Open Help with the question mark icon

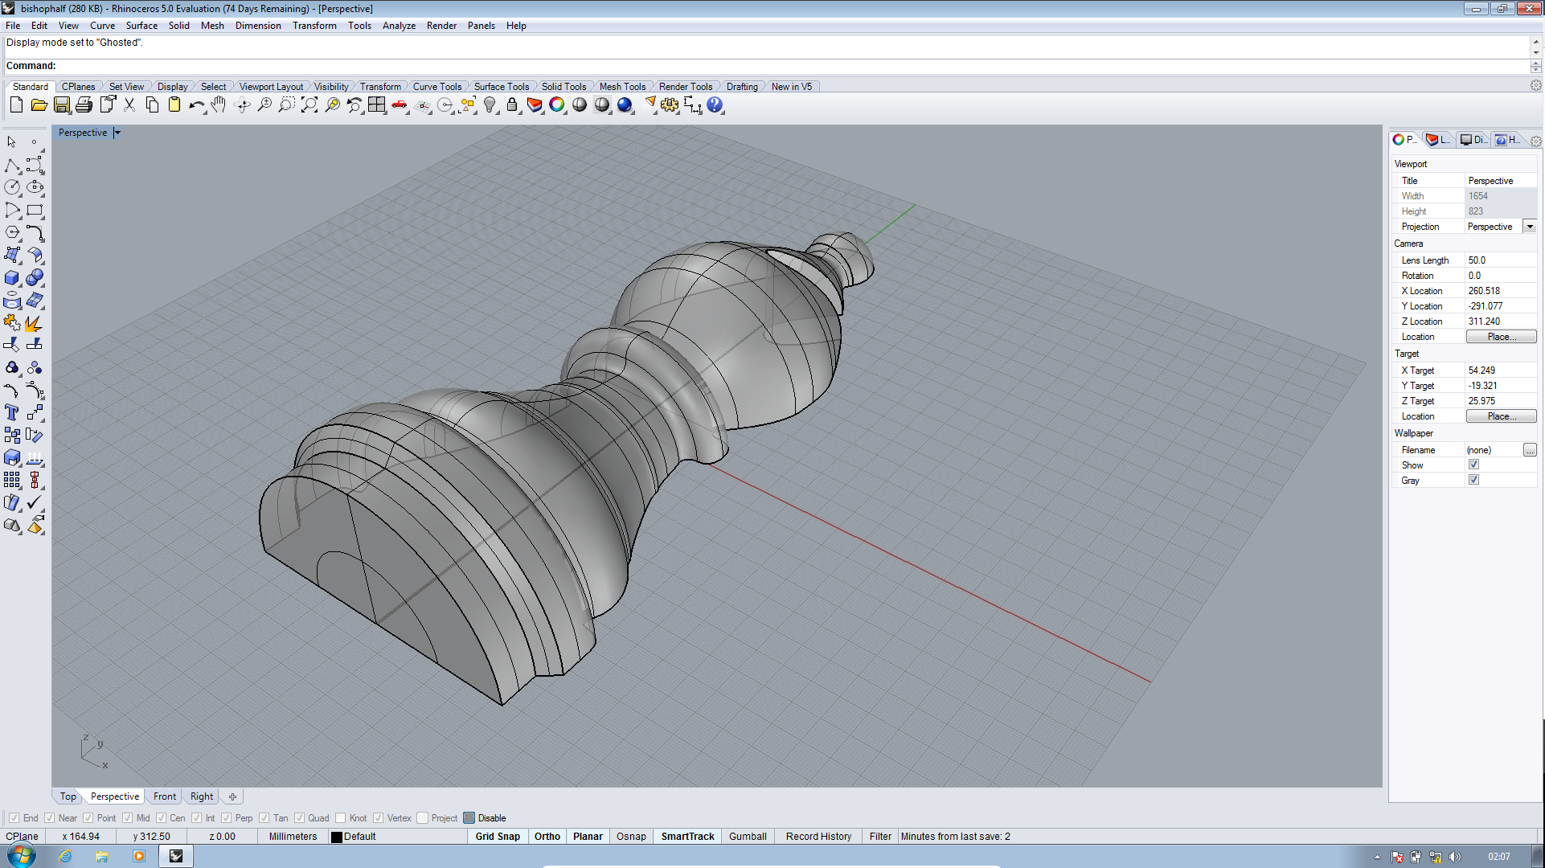point(715,105)
